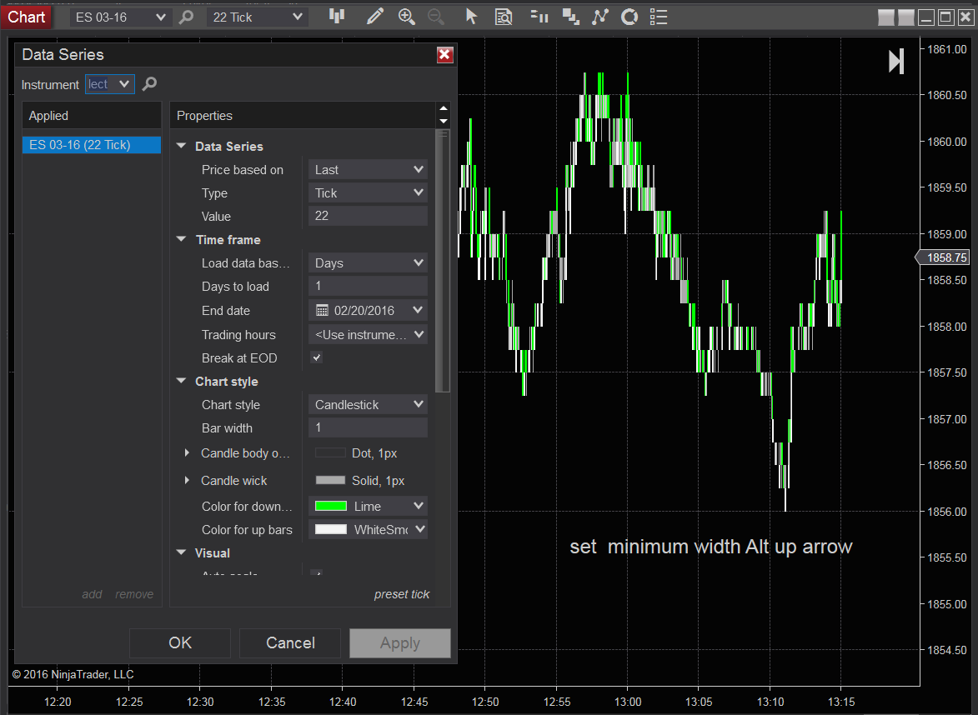Open the Data Series overlapping squares icon
This screenshot has width=978, height=715.
tap(570, 17)
